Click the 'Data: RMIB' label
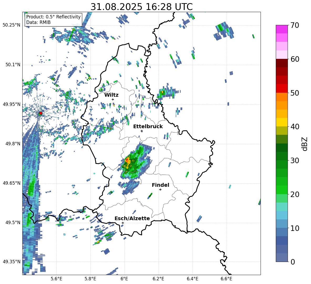311x284 pixels. click(38, 22)
